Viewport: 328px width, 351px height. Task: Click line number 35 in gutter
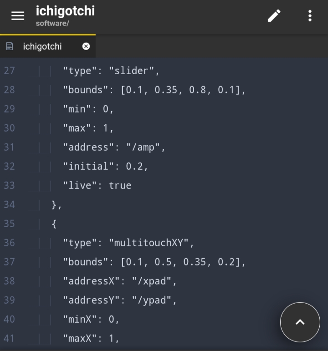tap(9, 224)
